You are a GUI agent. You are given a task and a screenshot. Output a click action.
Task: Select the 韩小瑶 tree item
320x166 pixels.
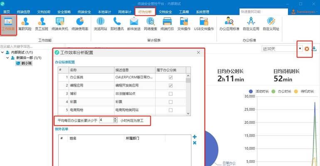pos(24,63)
